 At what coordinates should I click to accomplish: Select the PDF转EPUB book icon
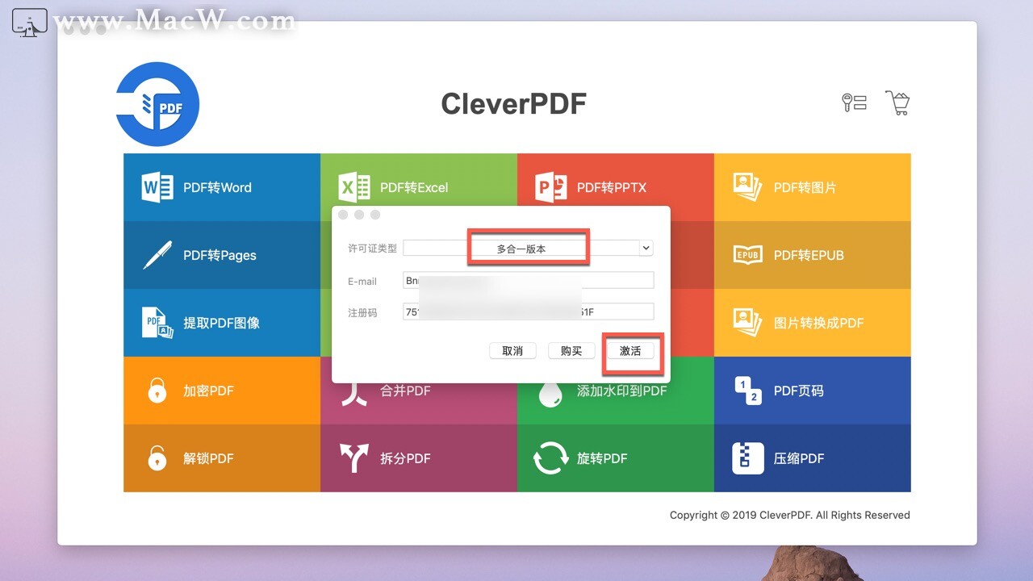(x=747, y=255)
